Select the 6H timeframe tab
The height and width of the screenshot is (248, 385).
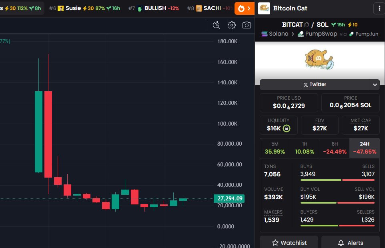pos(335,148)
